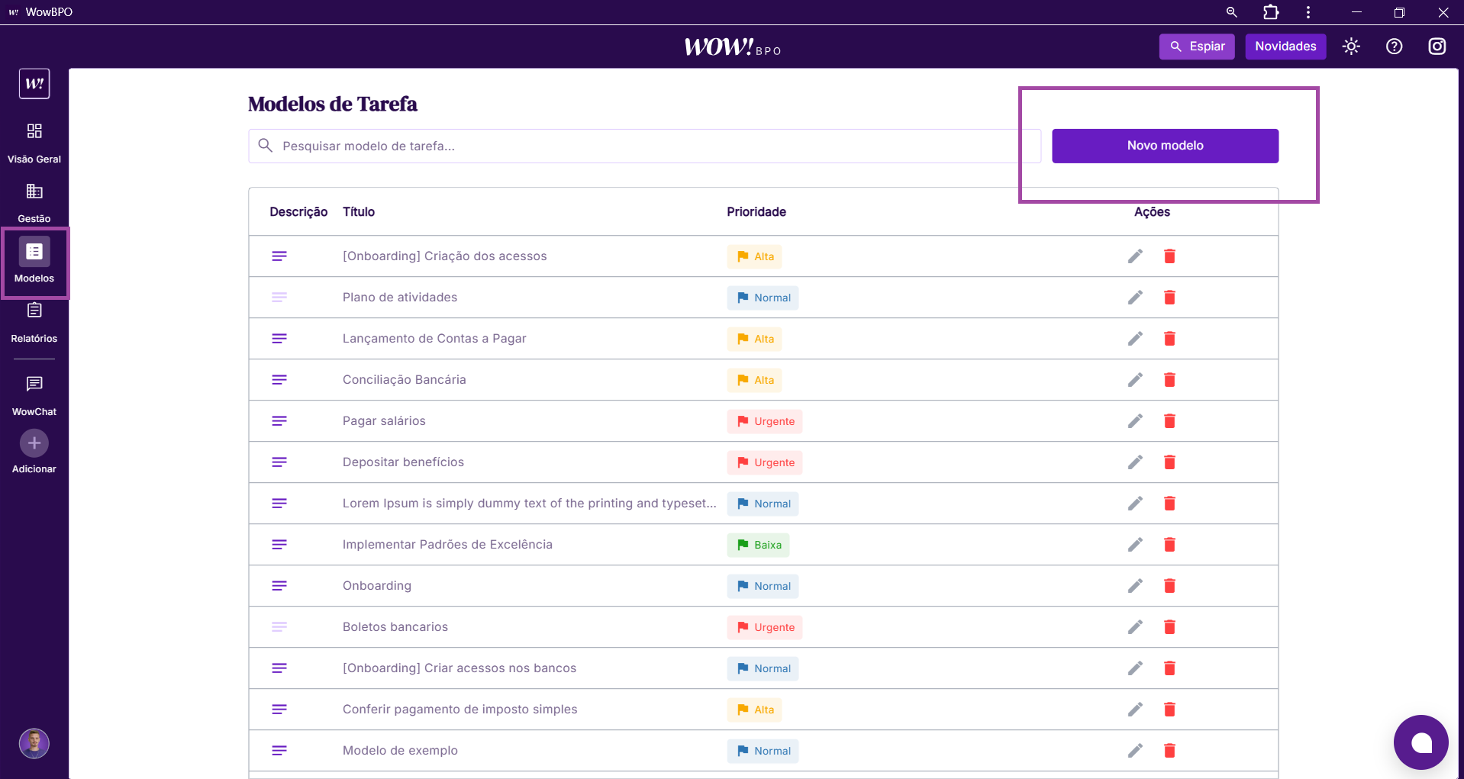Open the Novidades button
Screen dimensions: 1464x779
click(1285, 47)
